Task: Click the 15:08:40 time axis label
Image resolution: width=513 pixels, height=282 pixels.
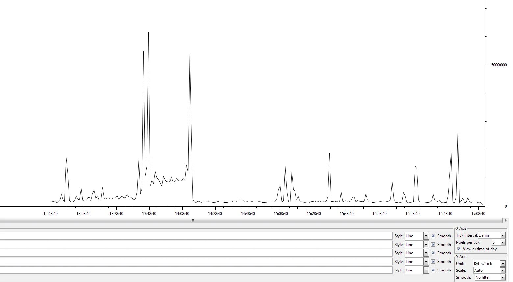Action: pos(281,214)
